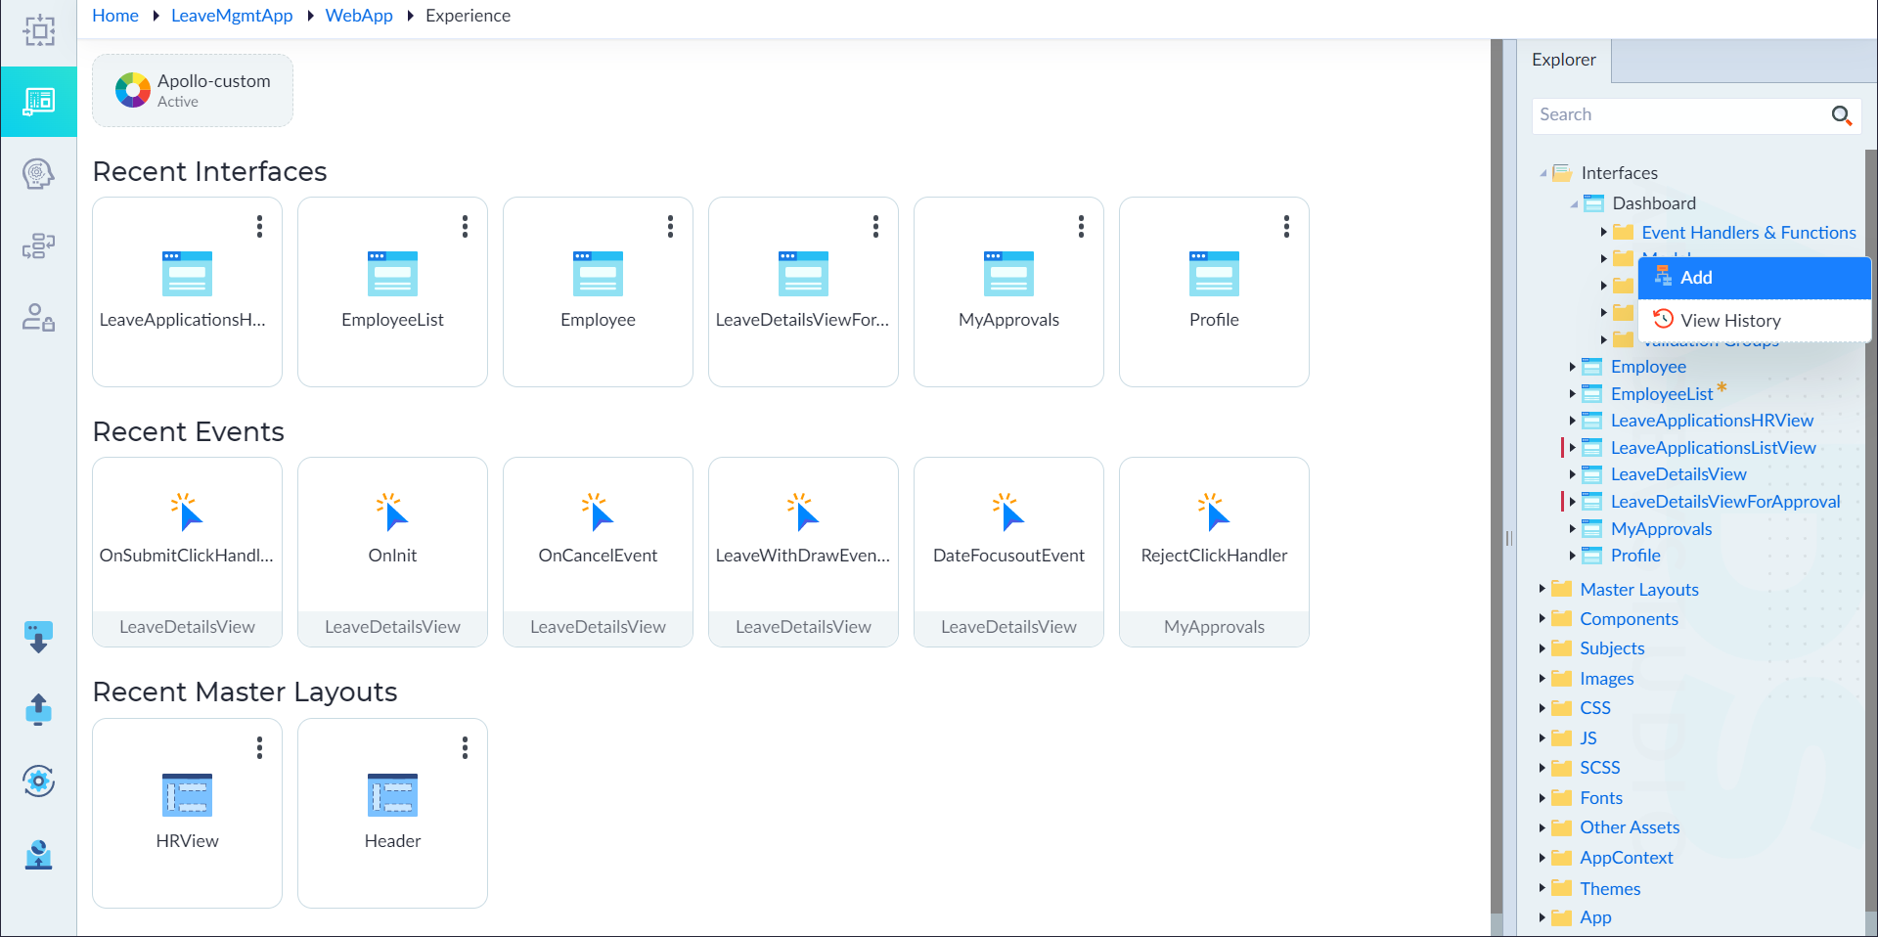1878x937 pixels.
Task: Click the export upload sidebar icon
Action: coord(38,709)
